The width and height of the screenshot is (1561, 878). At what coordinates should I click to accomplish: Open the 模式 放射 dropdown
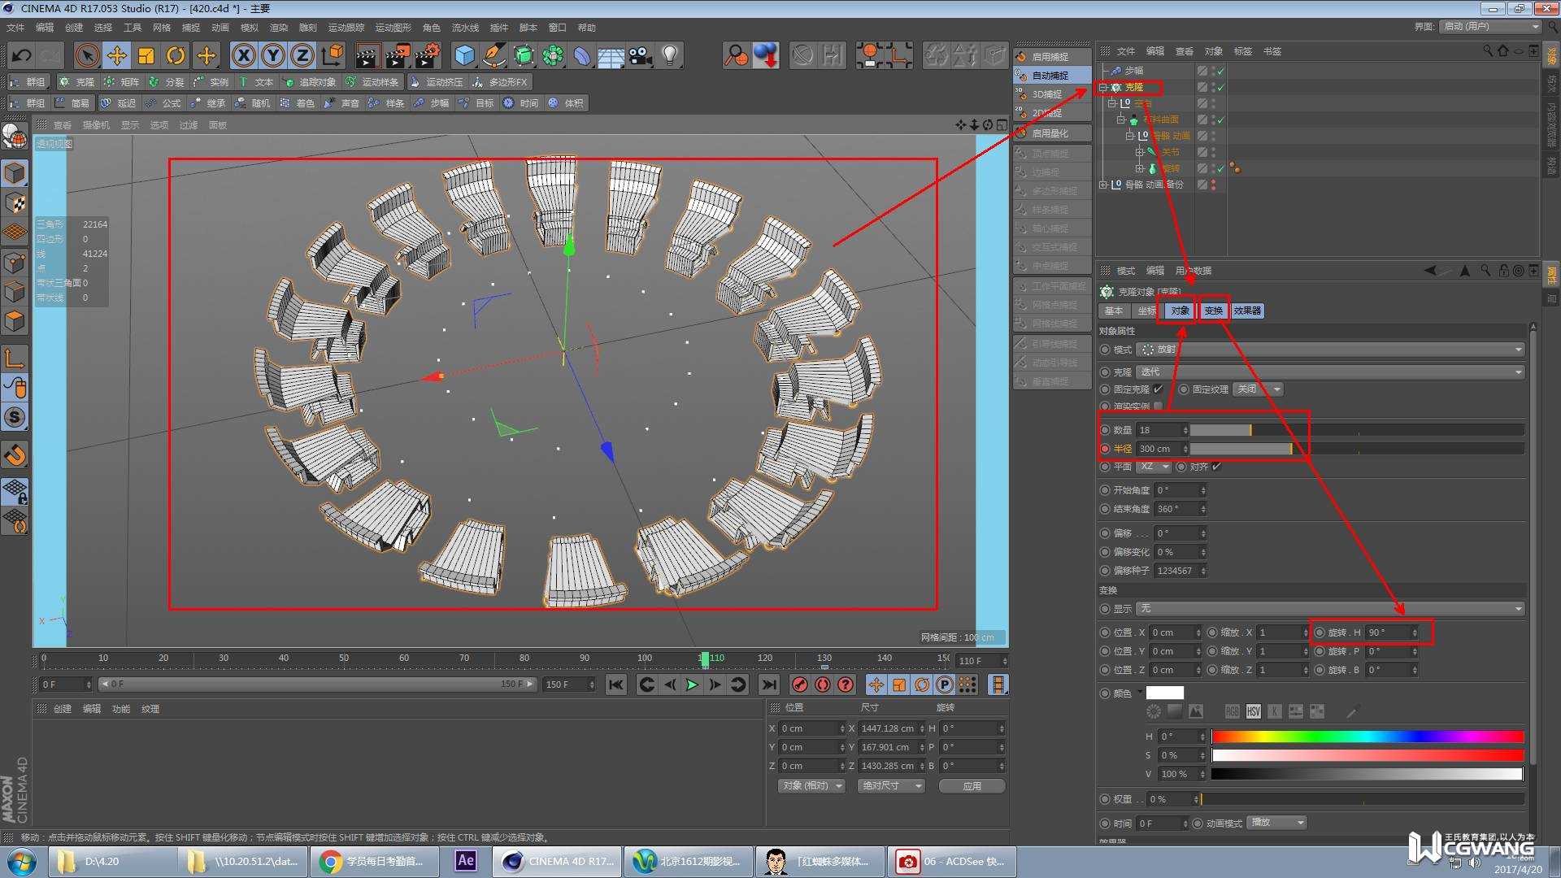1329,350
